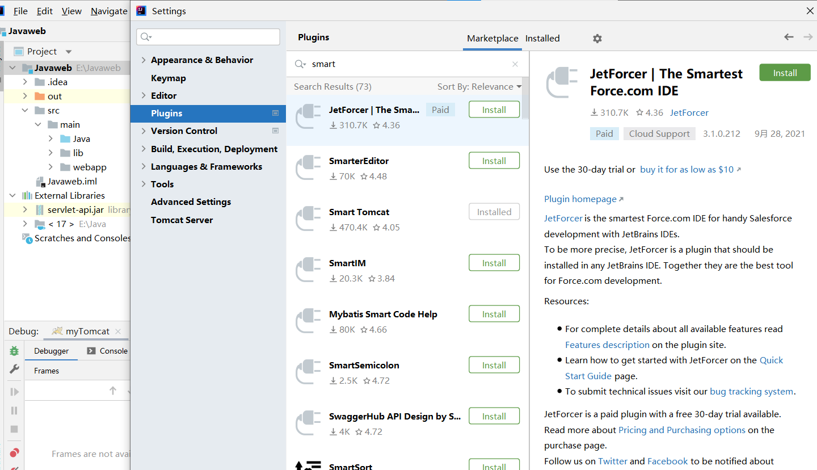
Task: Switch to the Marketplace tab
Action: click(492, 39)
